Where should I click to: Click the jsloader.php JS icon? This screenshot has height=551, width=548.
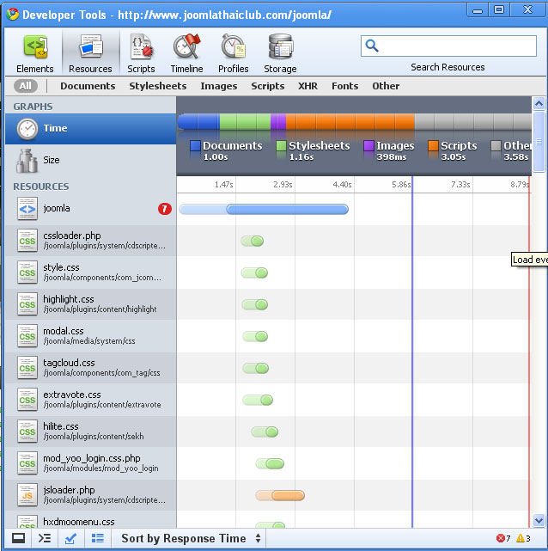tap(27, 495)
